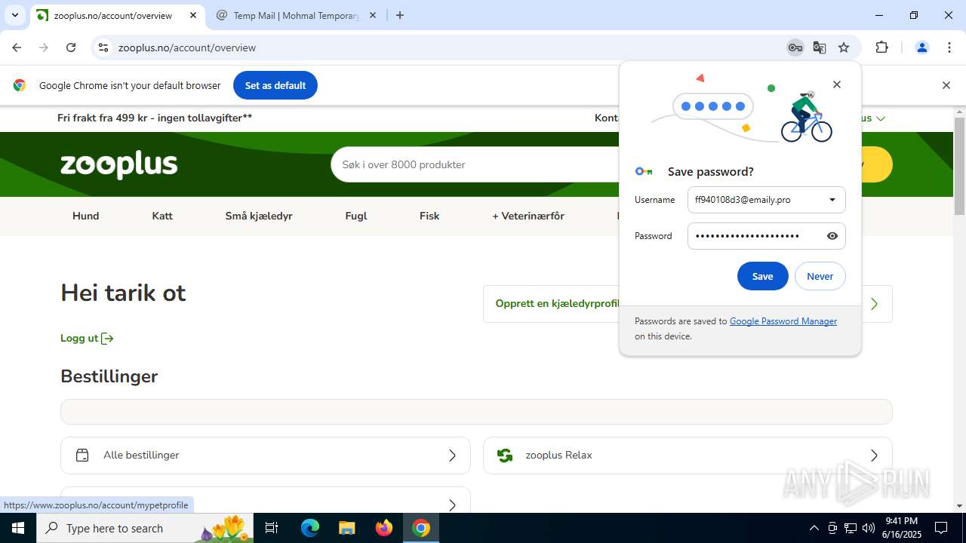The width and height of the screenshot is (966, 543).
Task: Open Firefox from the taskbar
Action: [x=384, y=528]
